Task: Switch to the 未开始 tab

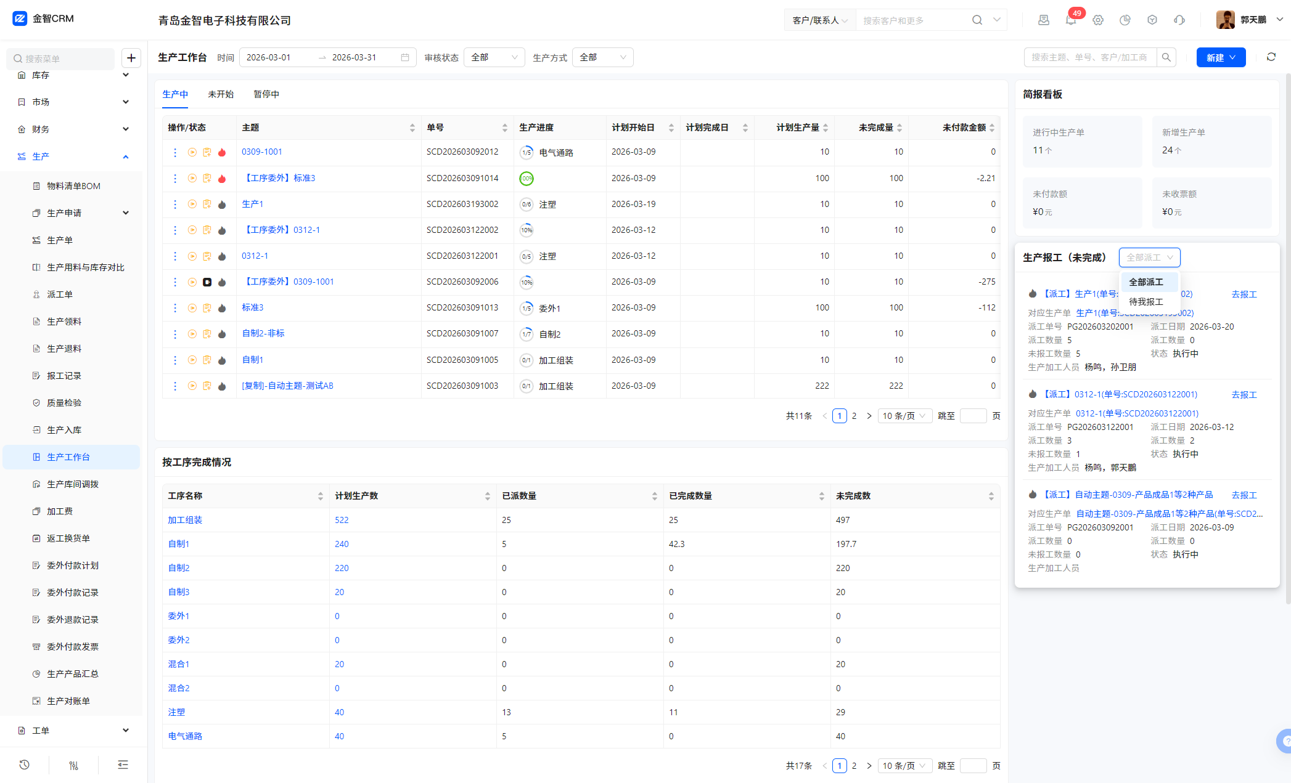Action: pyautogui.click(x=221, y=94)
